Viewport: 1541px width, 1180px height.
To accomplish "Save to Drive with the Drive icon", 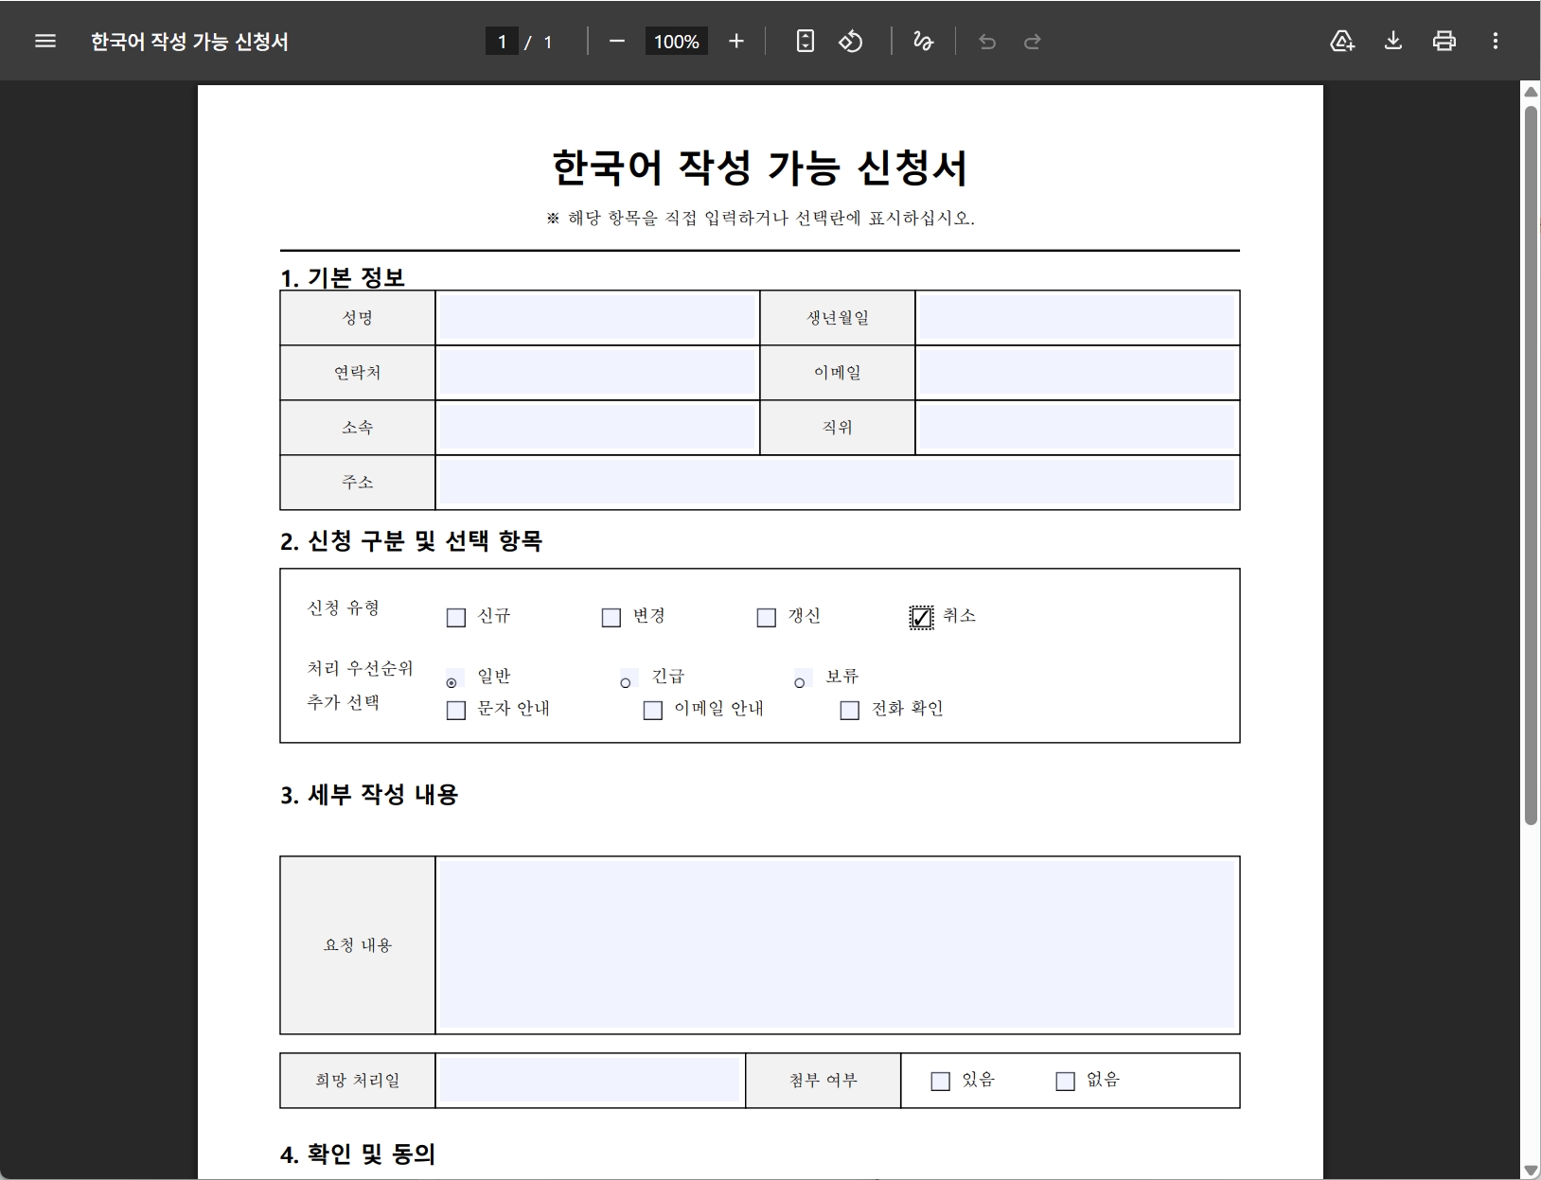I will (1342, 41).
